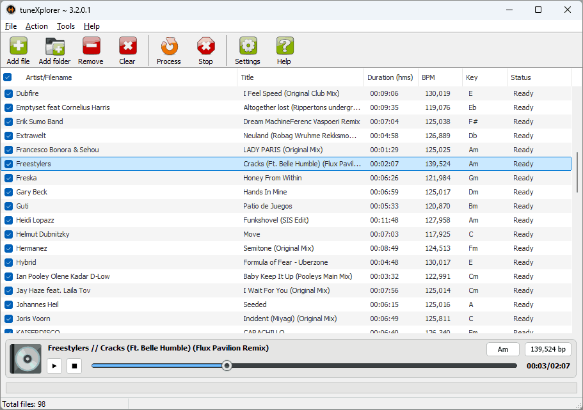Open the Tools menu
The image size is (583, 410).
pyautogui.click(x=66, y=26)
